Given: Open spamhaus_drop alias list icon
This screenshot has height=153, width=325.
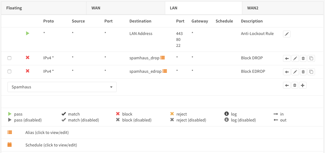Looking at the screenshot, I should coord(162,58).
